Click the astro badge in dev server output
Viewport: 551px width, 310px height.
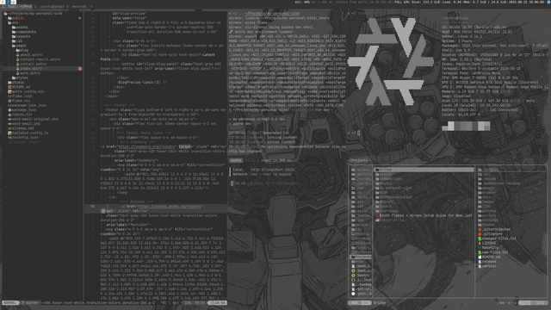[x=236, y=160]
